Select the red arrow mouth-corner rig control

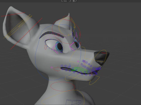click(57, 69)
